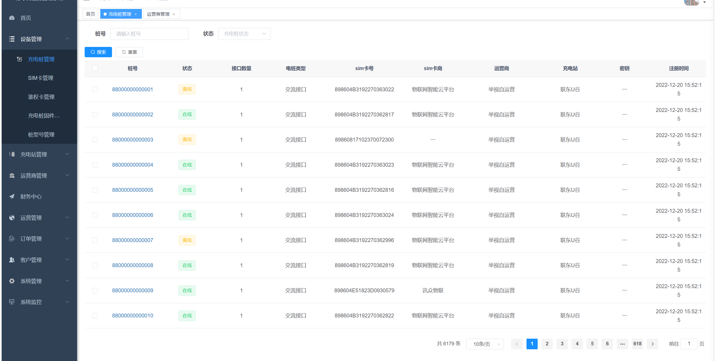Check the row for 88000000000005
The width and height of the screenshot is (715, 361).
pyautogui.click(x=95, y=190)
